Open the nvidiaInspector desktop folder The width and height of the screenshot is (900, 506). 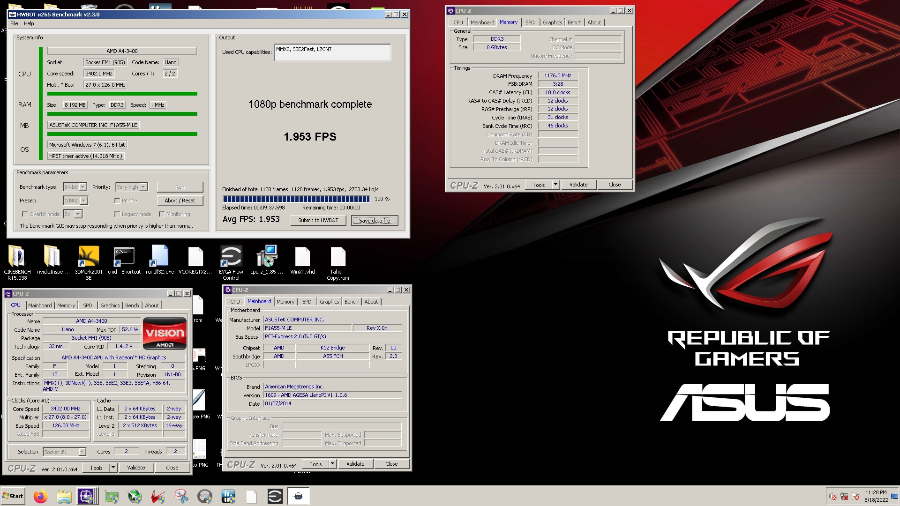point(52,260)
